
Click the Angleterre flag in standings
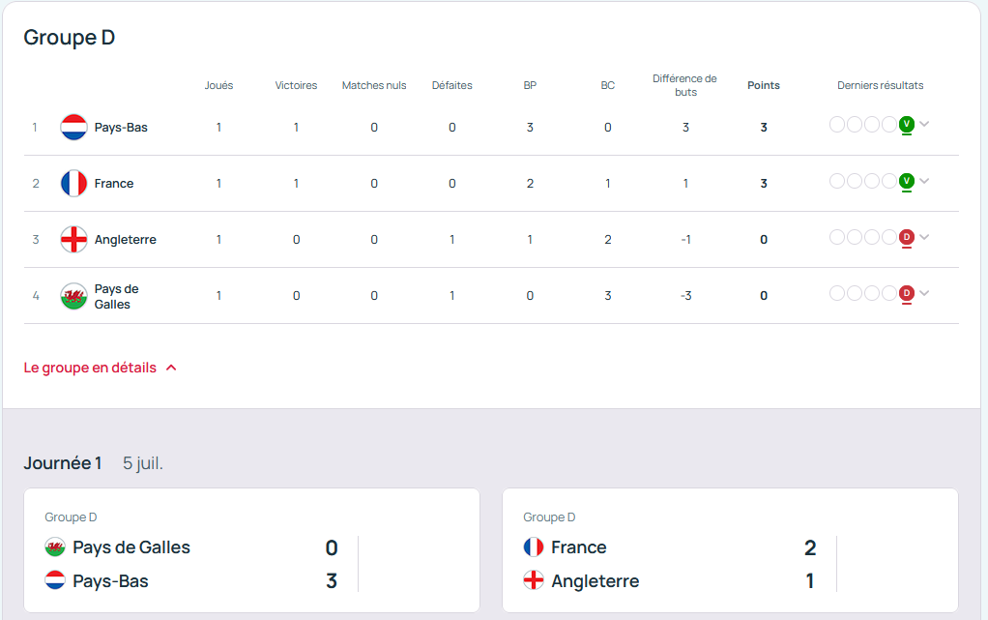[74, 239]
